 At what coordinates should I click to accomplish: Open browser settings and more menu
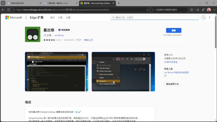pos(214,10)
